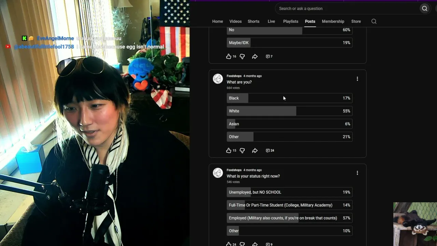
Task: Click "4 months ago" on the status poll post
Action: coord(253,170)
